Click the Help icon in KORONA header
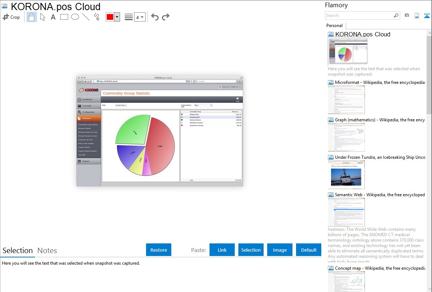Image resolution: width=432 pixels, height=292 pixels. [238, 99]
